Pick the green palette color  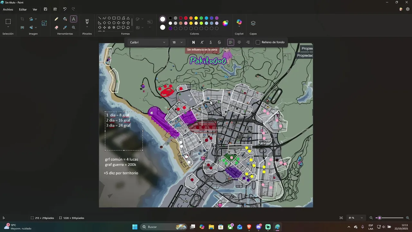[x=201, y=18]
